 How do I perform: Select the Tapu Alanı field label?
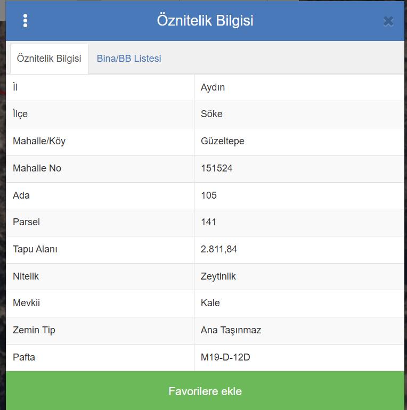coord(35,249)
